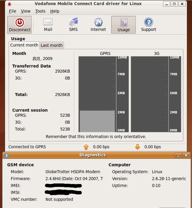Click the download rate 0.00 bps value
192x208 pixels.
(153, 147)
